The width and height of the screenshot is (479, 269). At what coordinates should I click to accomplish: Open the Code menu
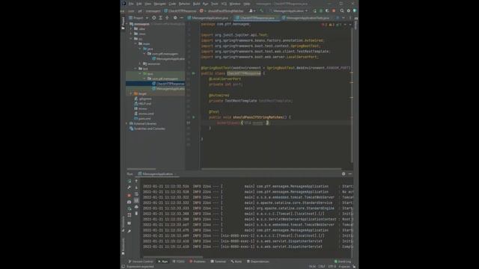172,4
